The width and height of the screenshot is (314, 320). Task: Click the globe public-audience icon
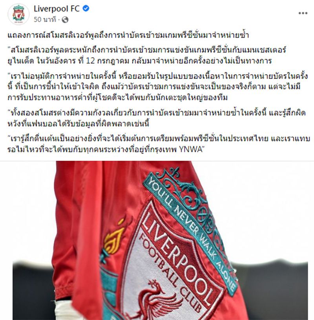pos(65,20)
